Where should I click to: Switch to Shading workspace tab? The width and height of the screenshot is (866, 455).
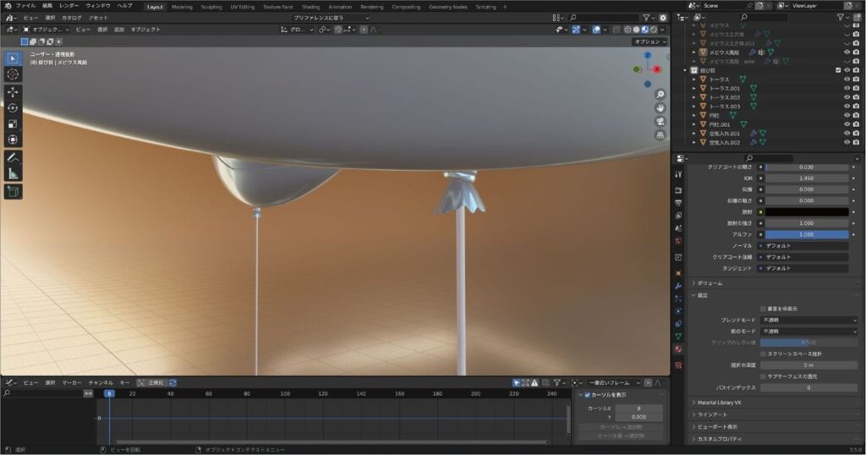point(310,7)
